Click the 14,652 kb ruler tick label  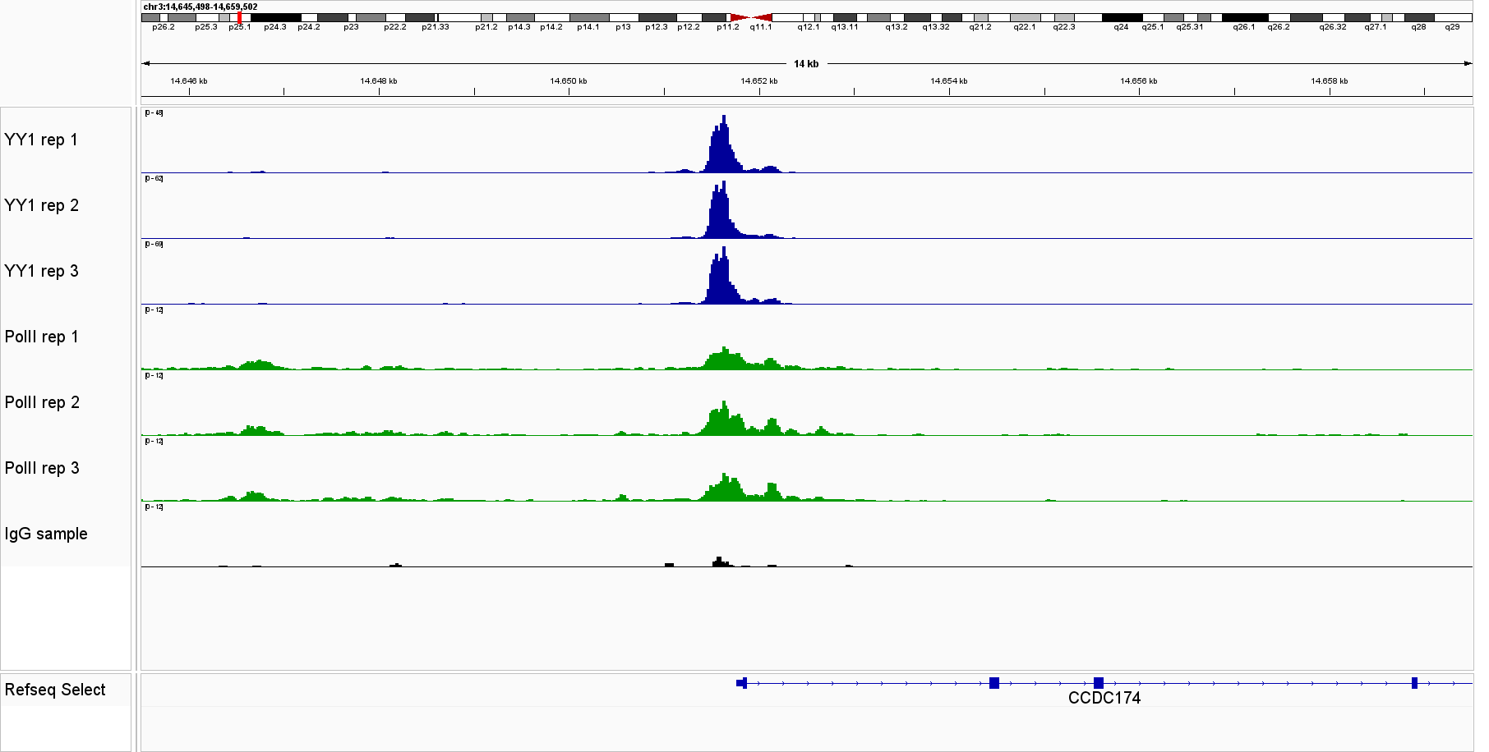point(758,81)
